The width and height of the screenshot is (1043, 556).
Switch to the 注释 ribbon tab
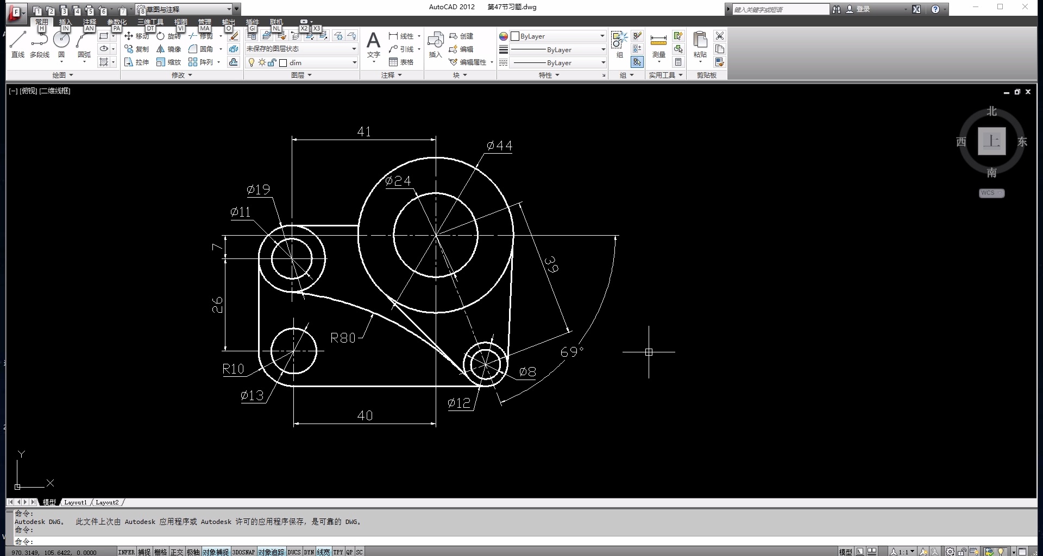pyautogui.click(x=90, y=22)
